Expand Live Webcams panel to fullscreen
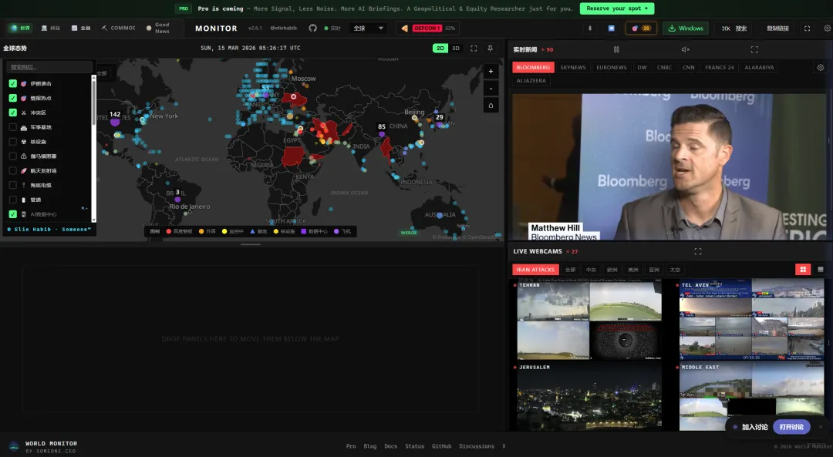 click(698, 251)
